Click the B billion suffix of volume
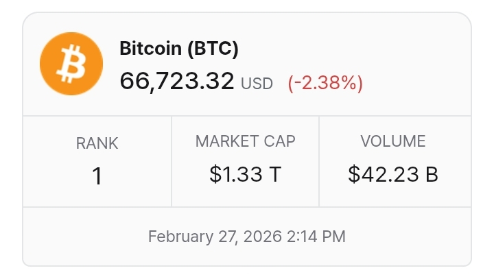The width and height of the screenshot is (494, 277). [432, 175]
